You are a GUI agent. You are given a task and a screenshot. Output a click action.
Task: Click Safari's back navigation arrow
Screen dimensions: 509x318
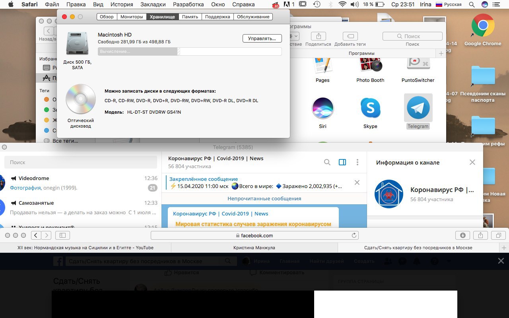point(36,235)
